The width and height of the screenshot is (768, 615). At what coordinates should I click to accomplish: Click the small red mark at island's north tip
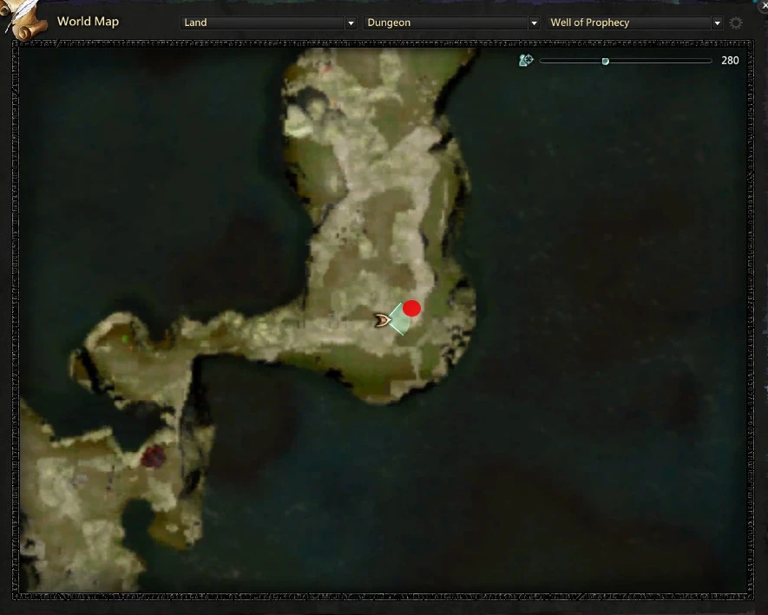click(x=326, y=68)
